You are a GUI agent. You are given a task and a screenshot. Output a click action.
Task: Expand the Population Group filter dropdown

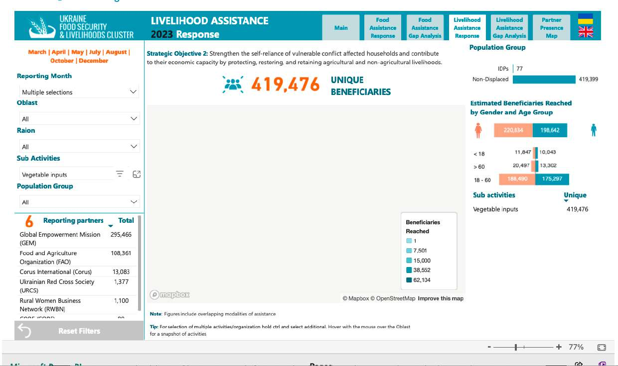(x=79, y=202)
